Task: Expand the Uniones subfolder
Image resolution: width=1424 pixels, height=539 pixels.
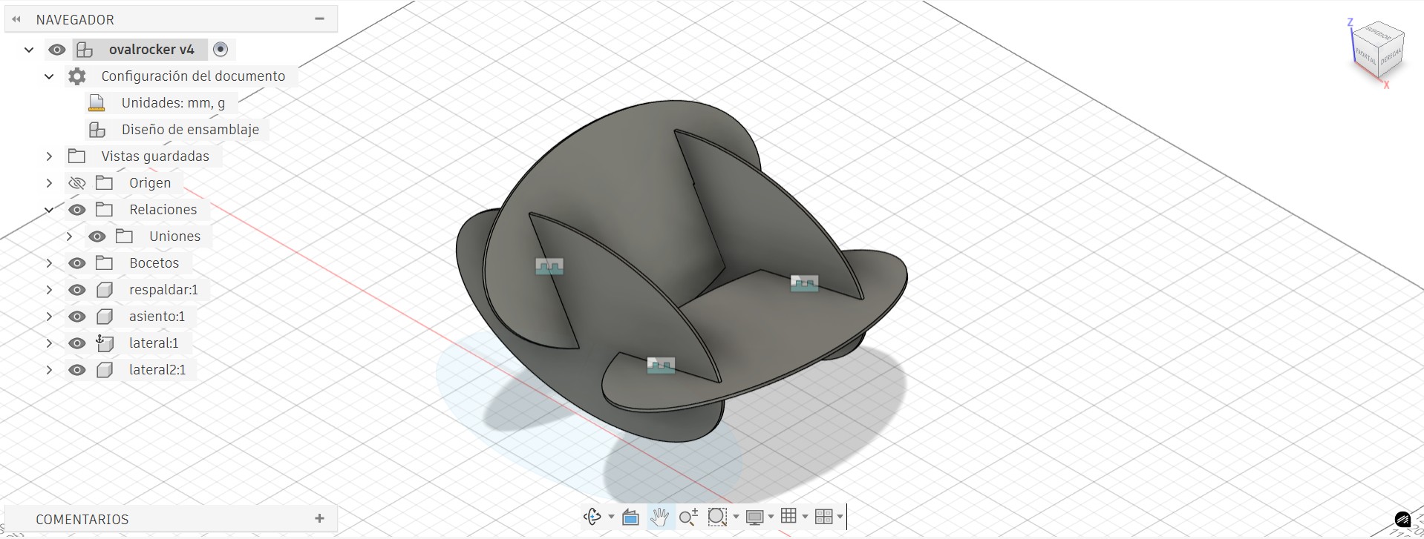Action: [69, 237]
